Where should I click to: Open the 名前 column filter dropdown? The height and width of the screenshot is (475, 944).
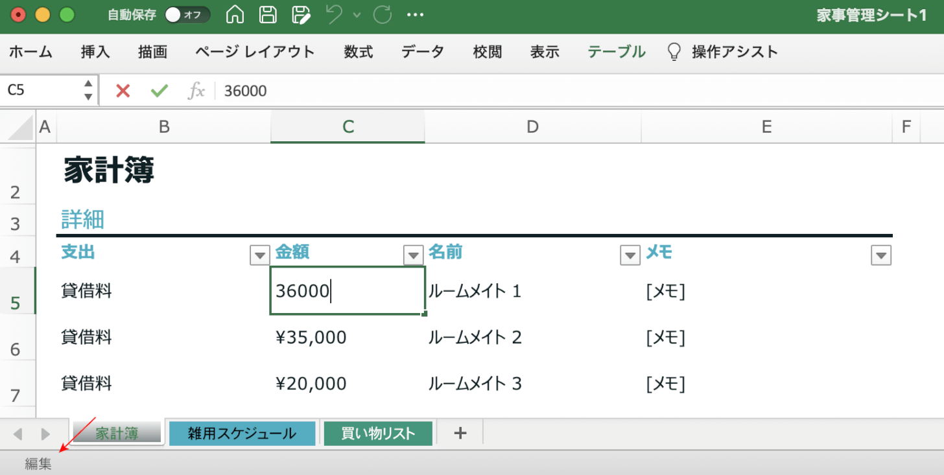(x=630, y=256)
